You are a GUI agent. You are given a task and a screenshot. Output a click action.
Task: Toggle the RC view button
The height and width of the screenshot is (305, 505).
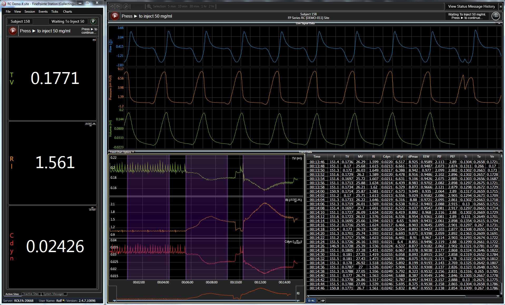point(311,301)
